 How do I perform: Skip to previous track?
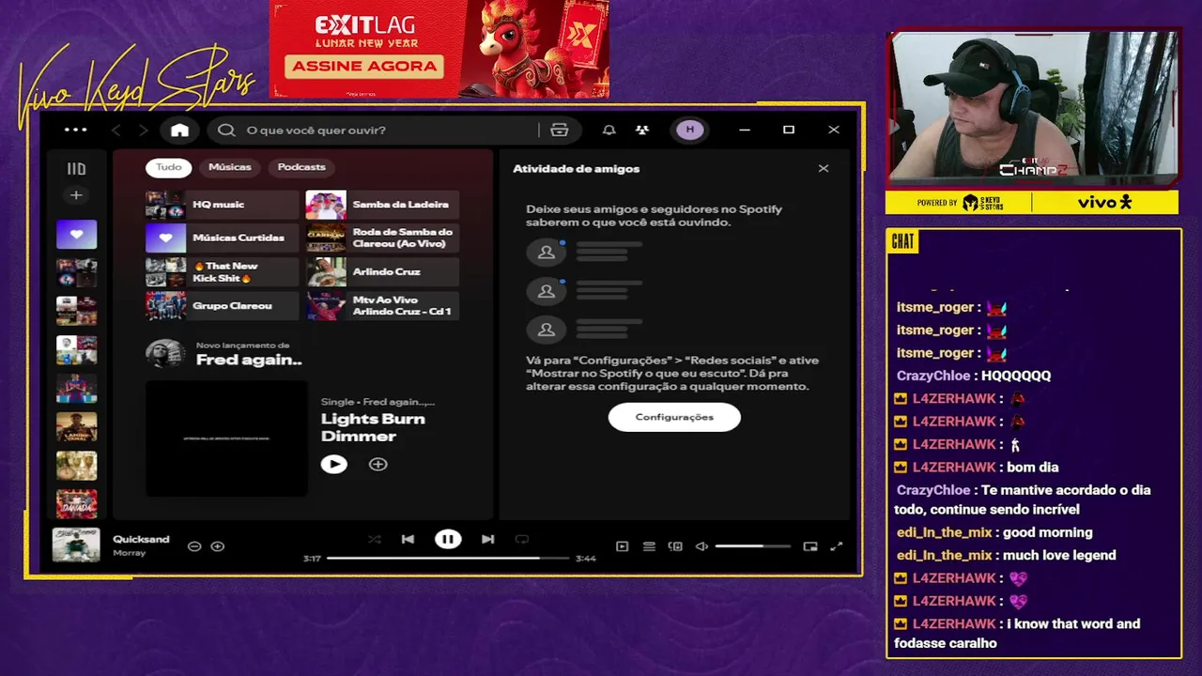tap(408, 539)
